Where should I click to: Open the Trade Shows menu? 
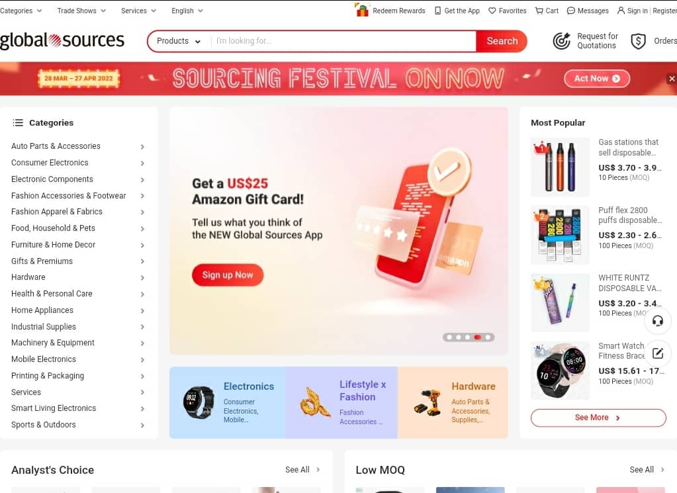81,11
